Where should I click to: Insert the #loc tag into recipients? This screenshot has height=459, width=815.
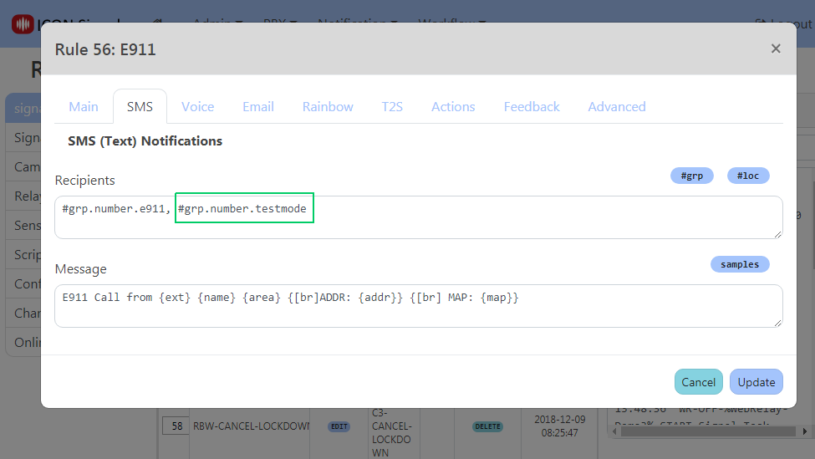[747, 176]
